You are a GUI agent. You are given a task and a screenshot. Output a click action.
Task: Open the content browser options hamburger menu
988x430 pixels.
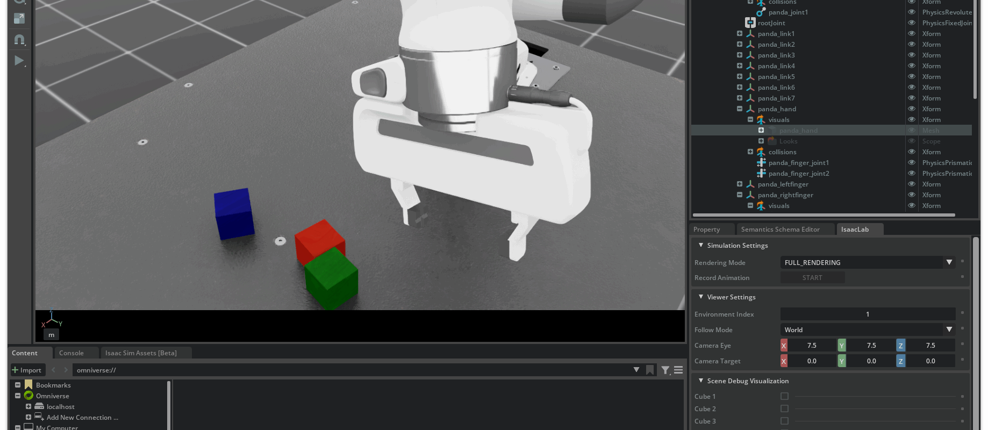pos(678,370)
